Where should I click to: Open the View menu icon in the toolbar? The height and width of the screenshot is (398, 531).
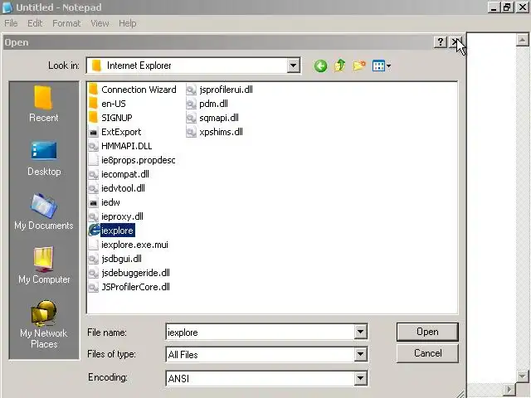click(x=382, y=66)
